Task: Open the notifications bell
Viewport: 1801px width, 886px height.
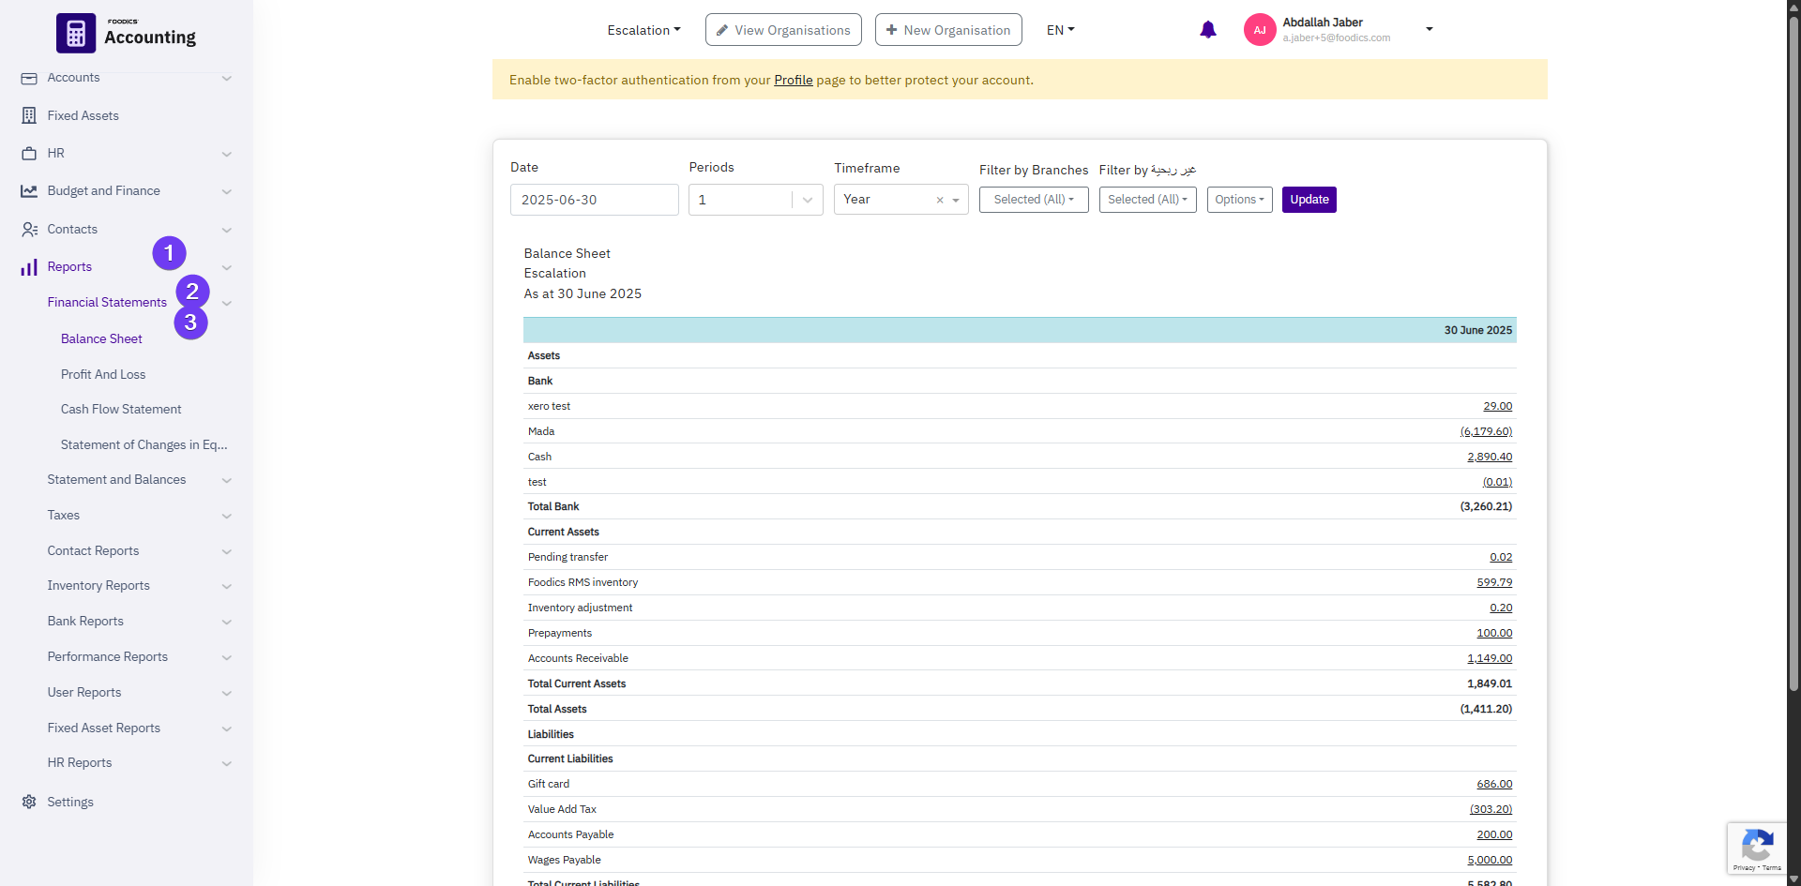Action: point(1207,29)
